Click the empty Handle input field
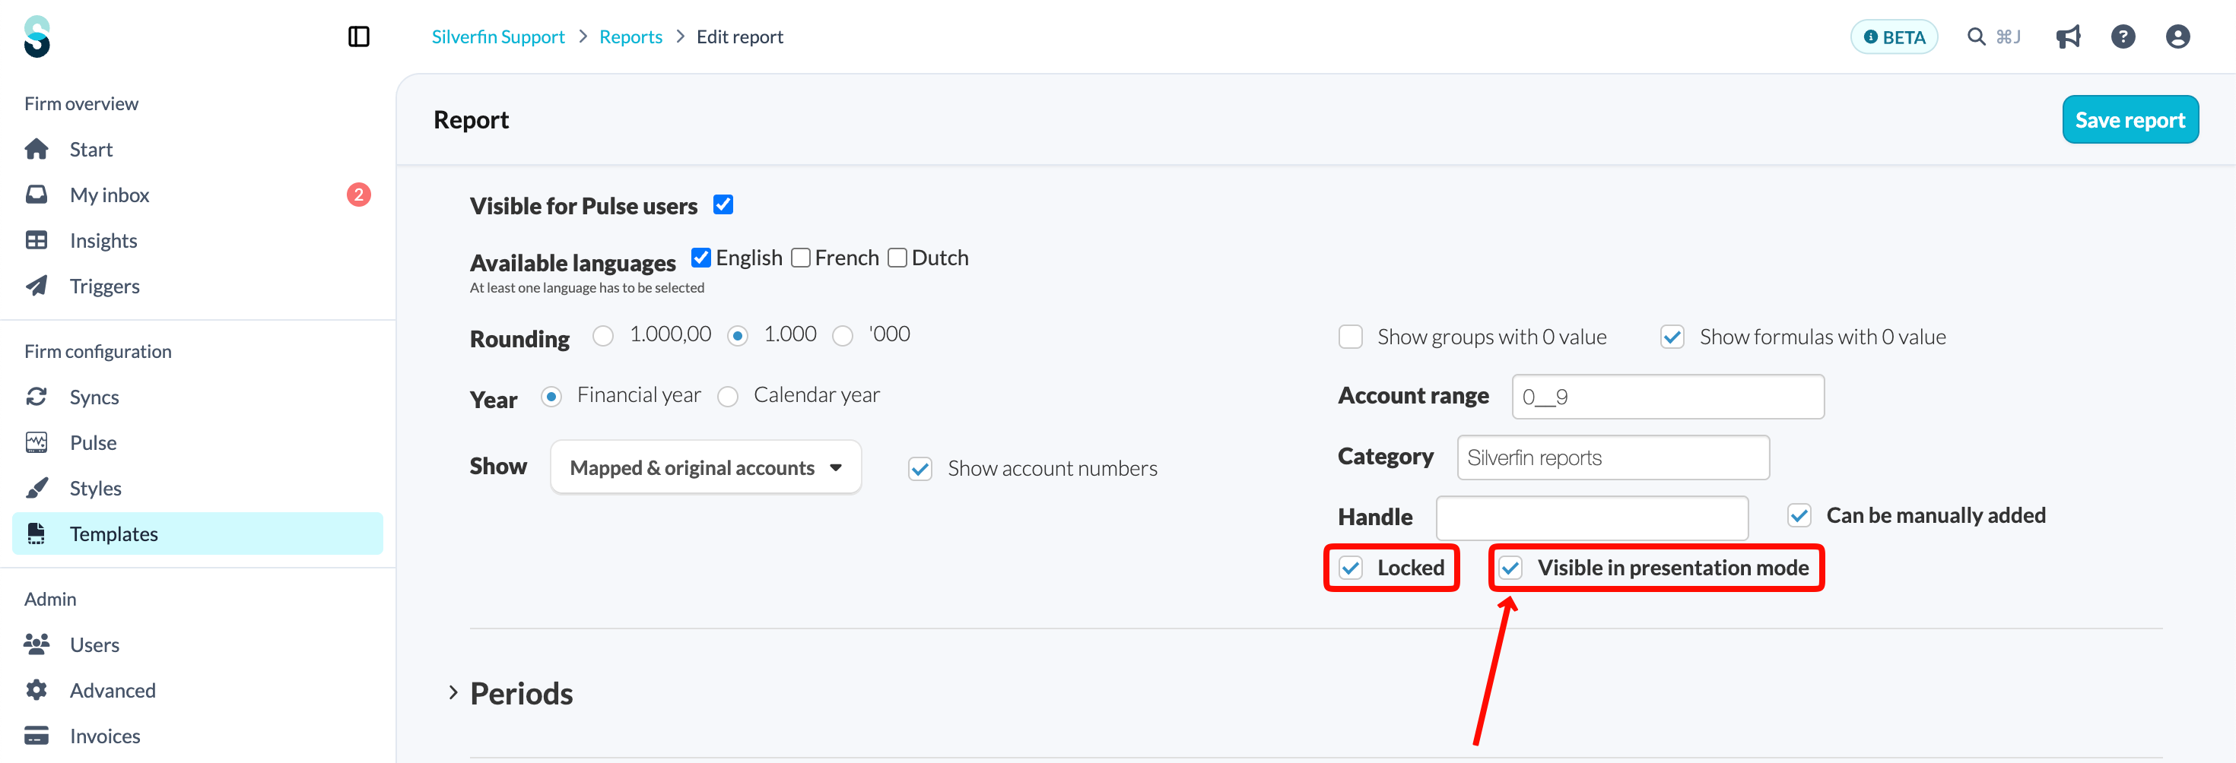Screen dimensions: 2236x763 click(1592, 518)
